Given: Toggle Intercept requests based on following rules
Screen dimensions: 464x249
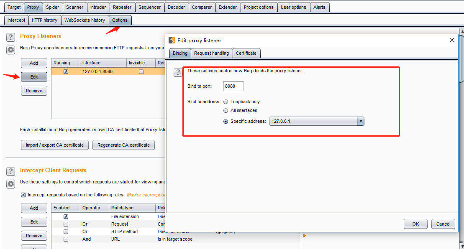Looking at the screenshot, I should pyautogui.click(x=23, y=195).
